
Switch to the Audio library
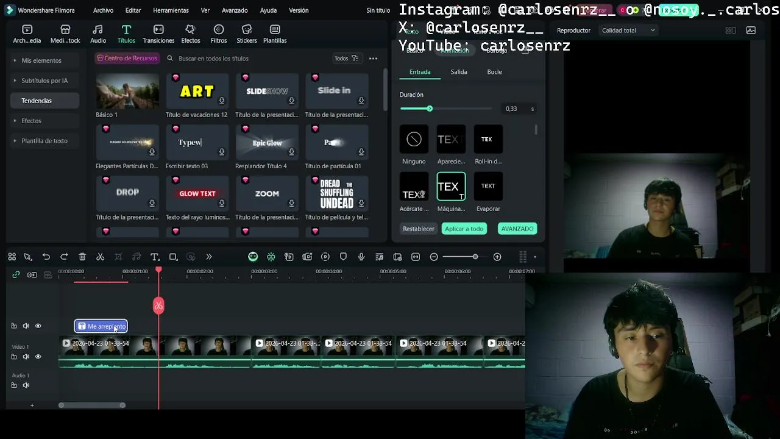pyautogui.click(x=98, y=34)
